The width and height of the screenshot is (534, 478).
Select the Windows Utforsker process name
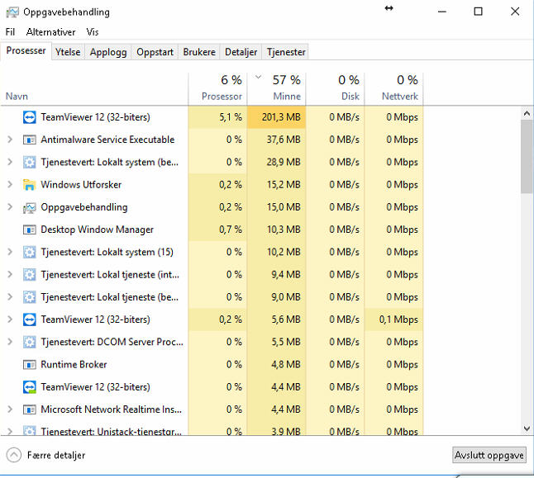pos(81,185)
